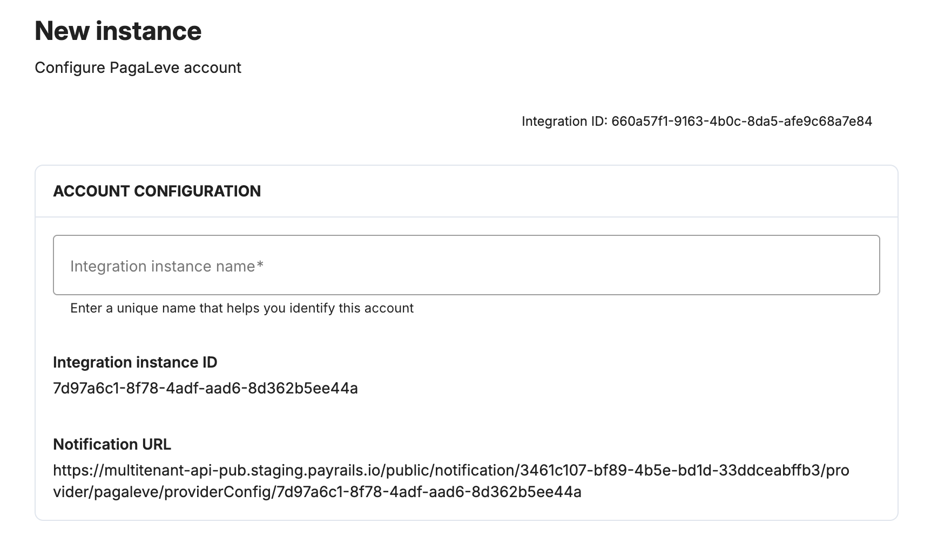The height and width of the screenshot is (543, 931).
Task: Click the word 'instance' in the page heading
Action: [x=149, y=31]
